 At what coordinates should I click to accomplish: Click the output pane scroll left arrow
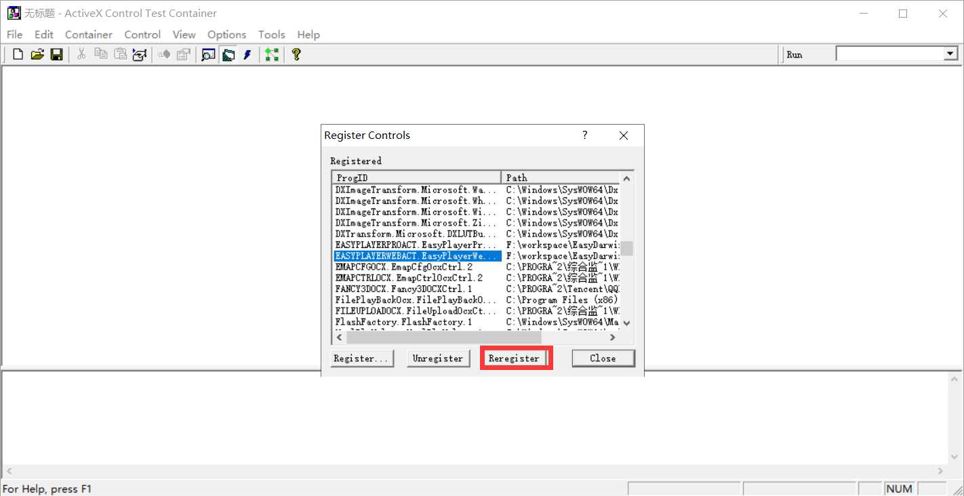click(8, 471)
